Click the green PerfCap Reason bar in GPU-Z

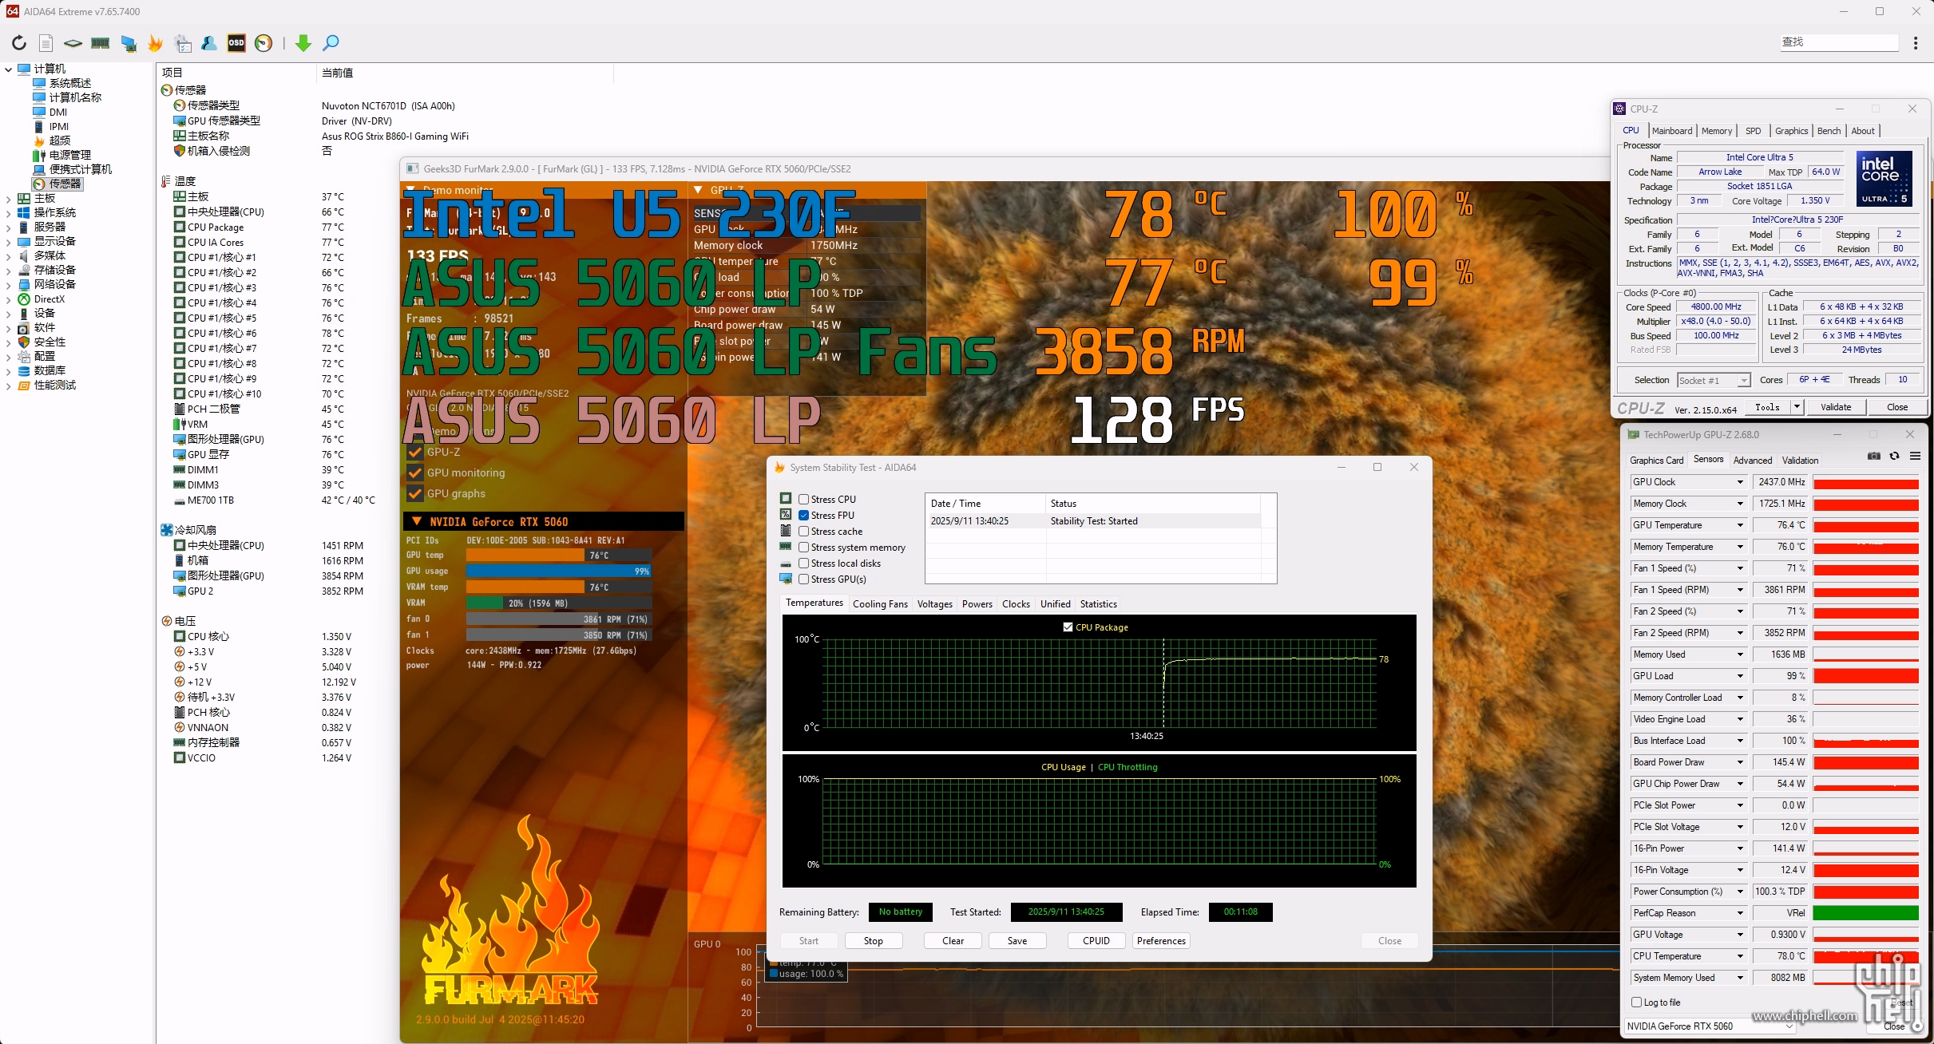pyautogui.click(x=1865, y=913)
